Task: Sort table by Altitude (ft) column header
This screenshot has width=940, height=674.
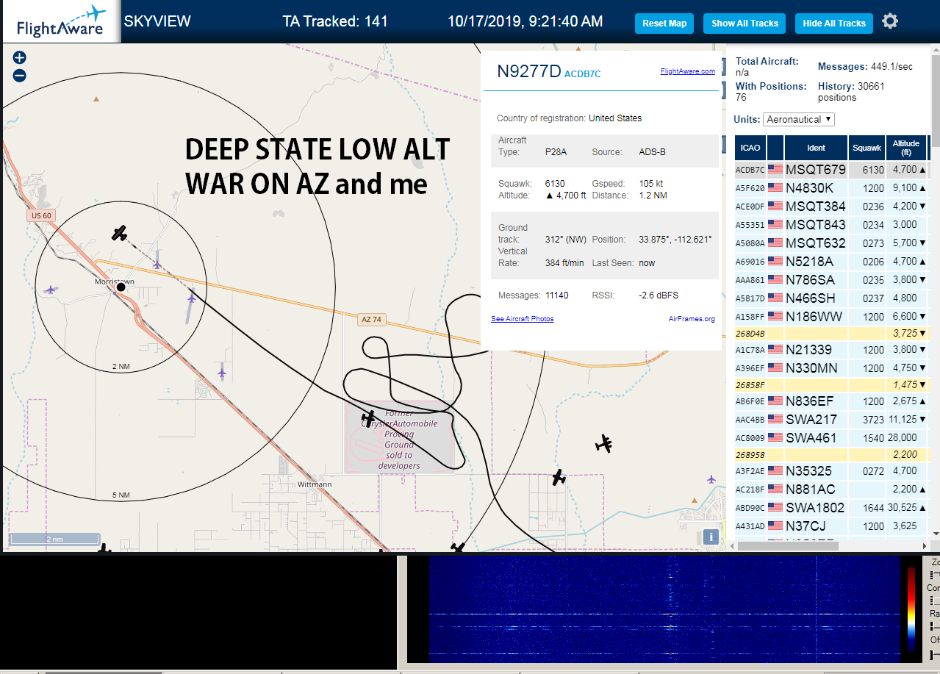Action: [906, 148]
